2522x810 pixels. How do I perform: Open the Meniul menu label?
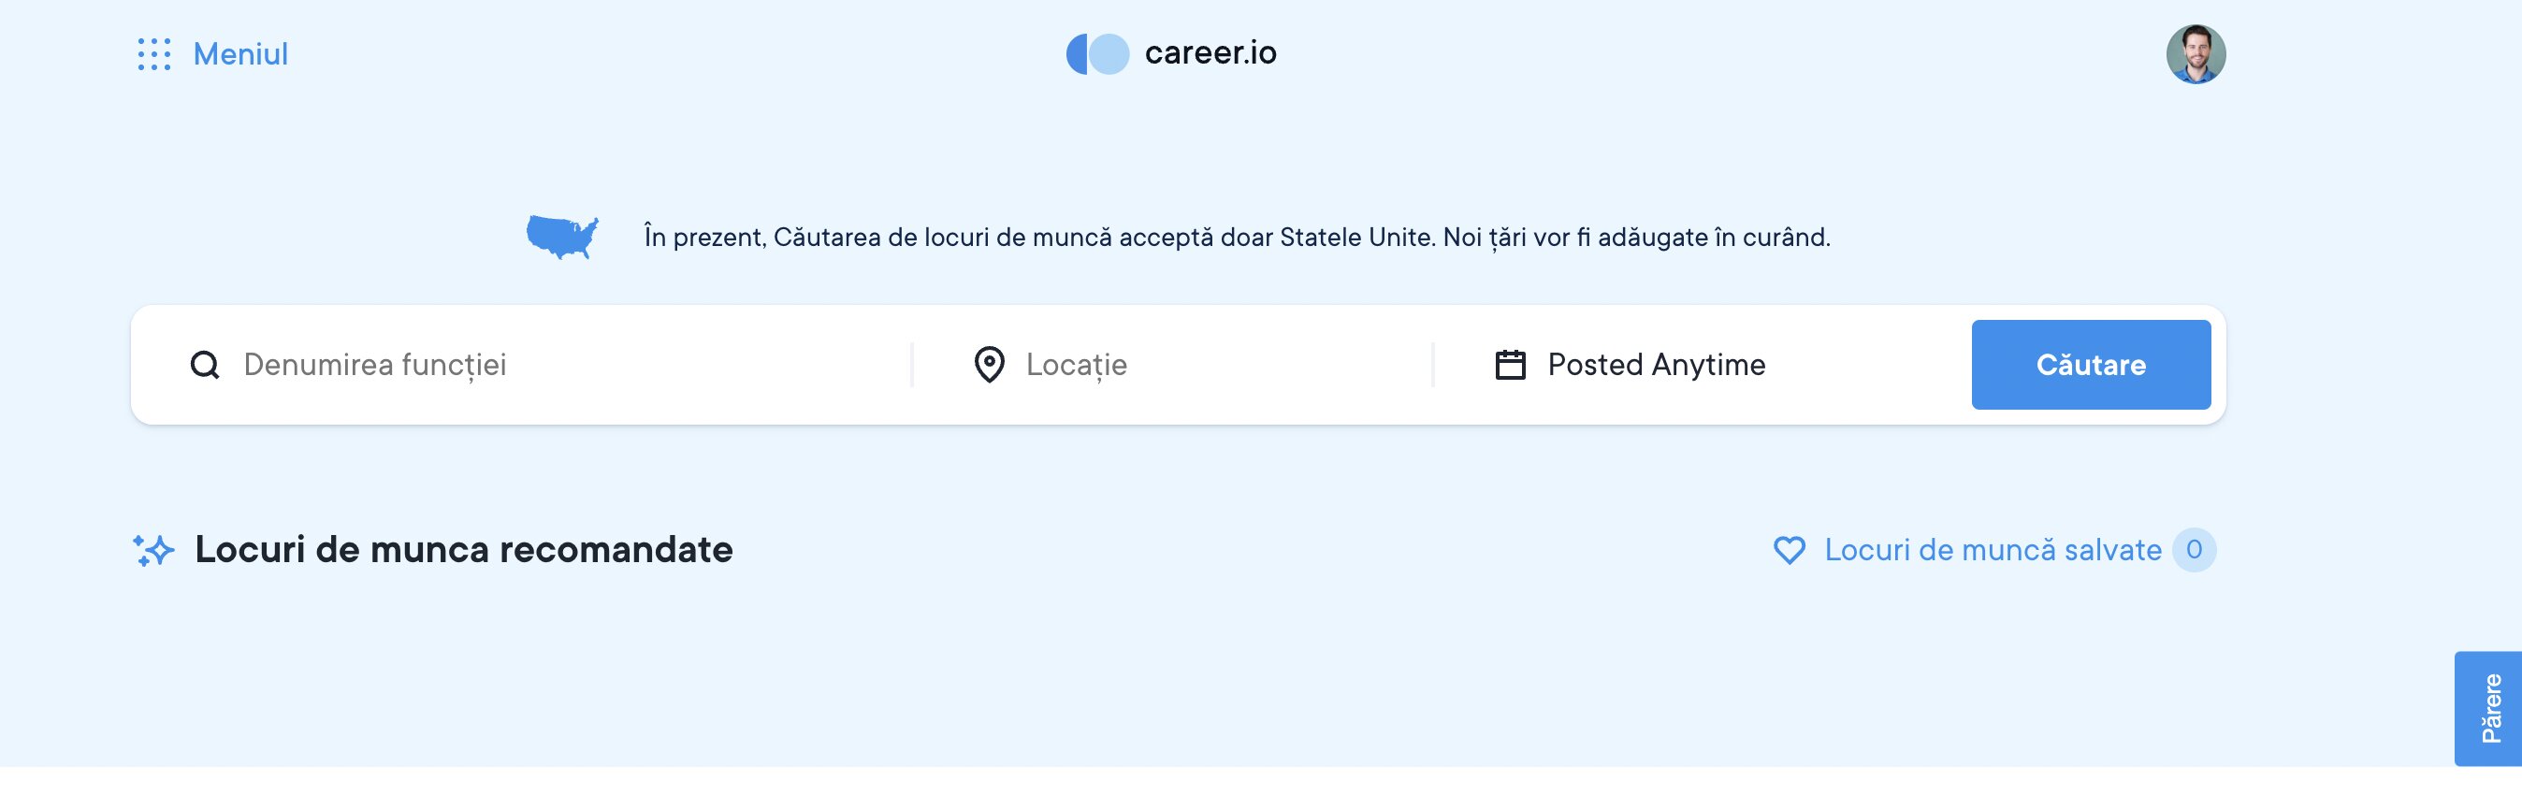coord(240,55)
